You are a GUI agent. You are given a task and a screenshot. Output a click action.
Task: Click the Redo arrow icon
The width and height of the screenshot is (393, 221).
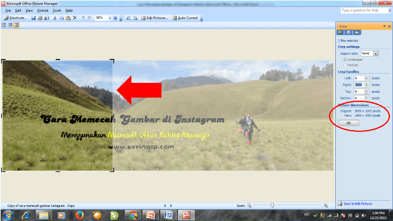click(x=90, y=18)
